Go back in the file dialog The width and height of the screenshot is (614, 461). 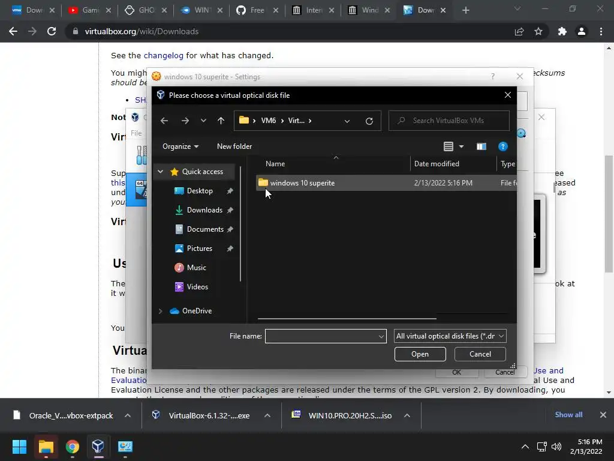pos(164,121)
